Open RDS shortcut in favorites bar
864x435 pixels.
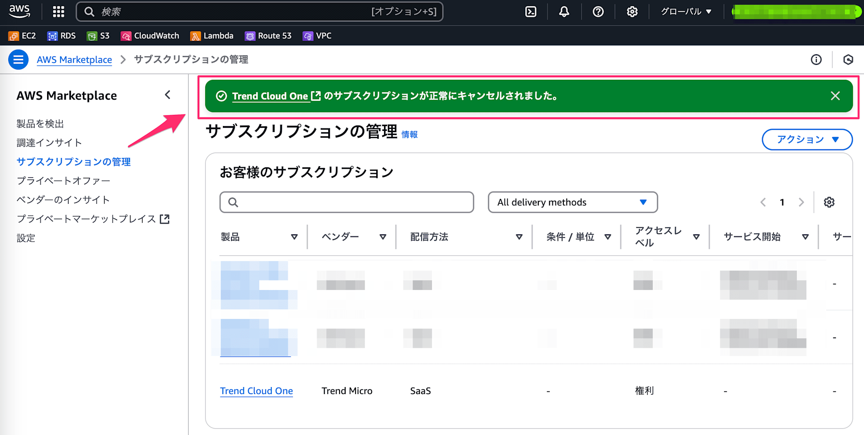pos(61,36)
